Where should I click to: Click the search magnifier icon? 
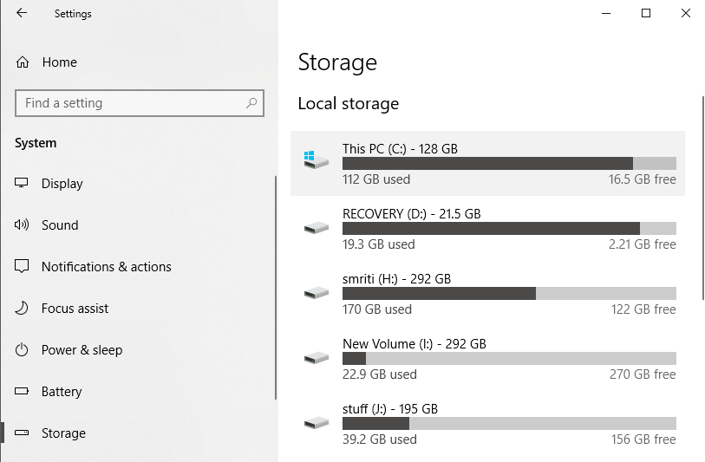pyautogui.click(x=251, y=103)
